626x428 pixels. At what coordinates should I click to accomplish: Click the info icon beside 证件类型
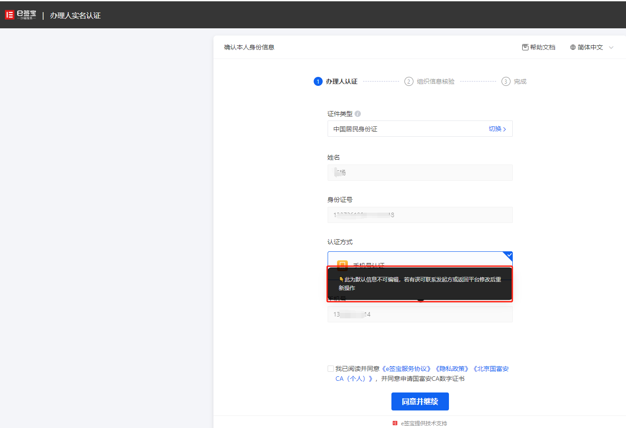pyautogui.click(x=358, y=114)
